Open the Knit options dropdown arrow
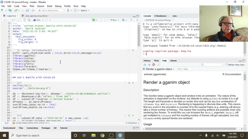 [43, 20]
